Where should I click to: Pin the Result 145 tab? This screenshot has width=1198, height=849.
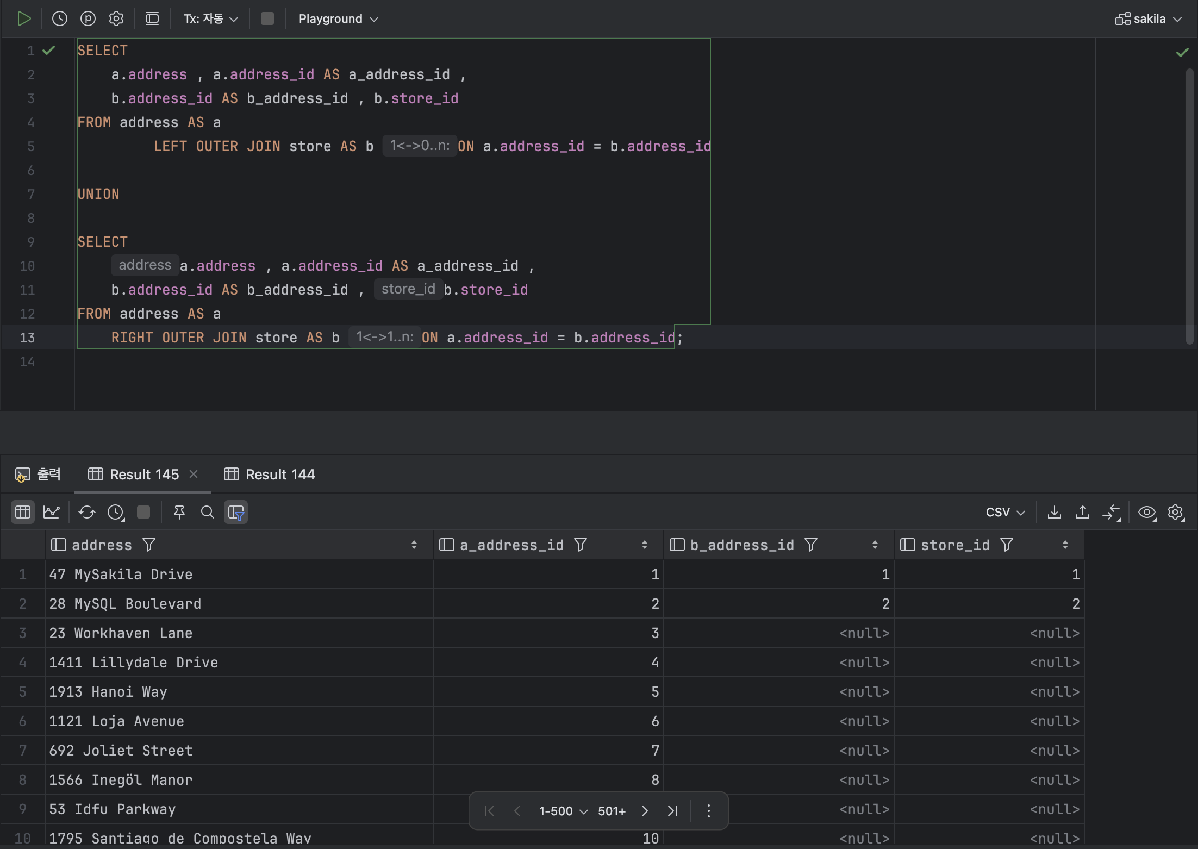click(x=179, y=512)
